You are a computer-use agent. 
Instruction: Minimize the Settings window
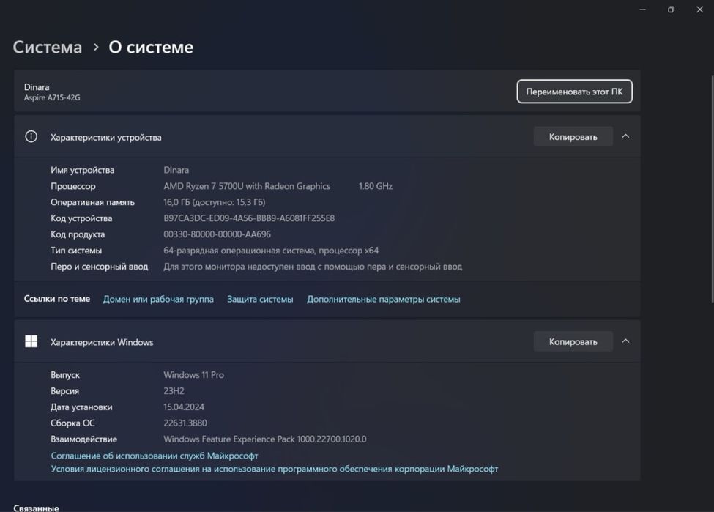(642, 10)
